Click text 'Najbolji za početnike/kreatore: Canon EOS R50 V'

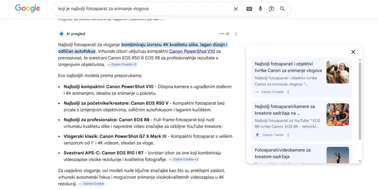(x=116, y=103)
